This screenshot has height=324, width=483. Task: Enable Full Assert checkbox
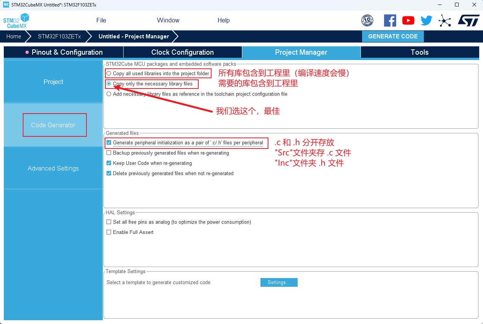point(109,232)
